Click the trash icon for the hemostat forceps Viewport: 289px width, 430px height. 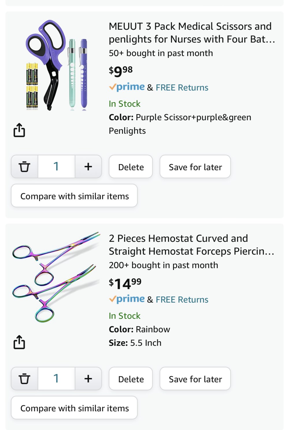(25, 379)
